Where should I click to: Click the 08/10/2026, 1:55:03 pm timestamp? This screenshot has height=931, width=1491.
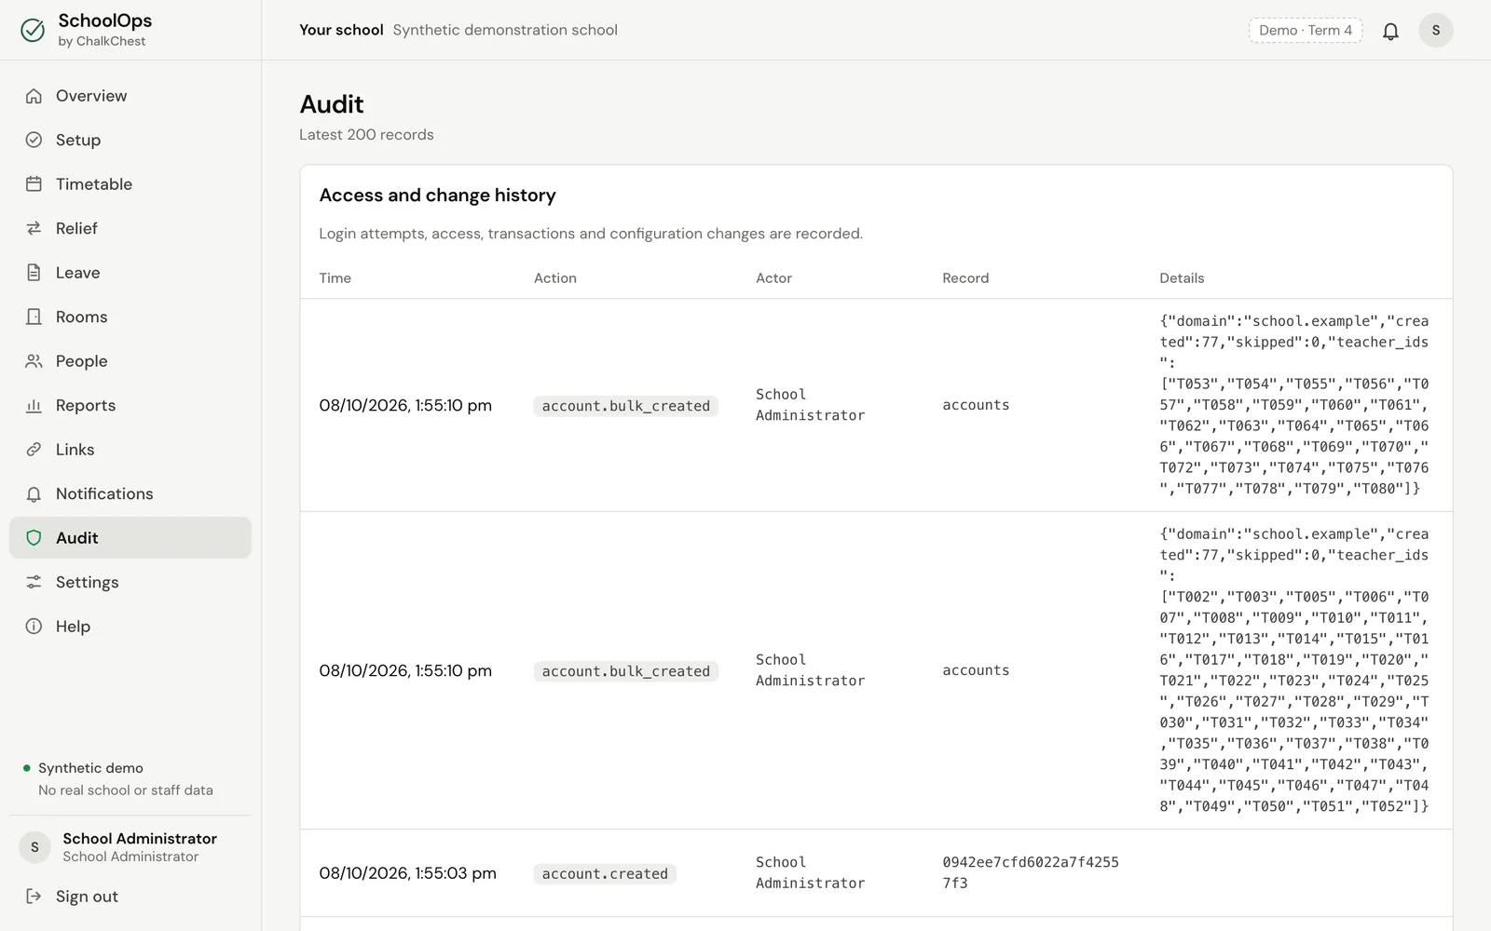tap(407, 873)
